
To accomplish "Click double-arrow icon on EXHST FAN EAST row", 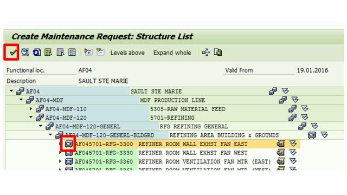I will (x=293, y=144).
